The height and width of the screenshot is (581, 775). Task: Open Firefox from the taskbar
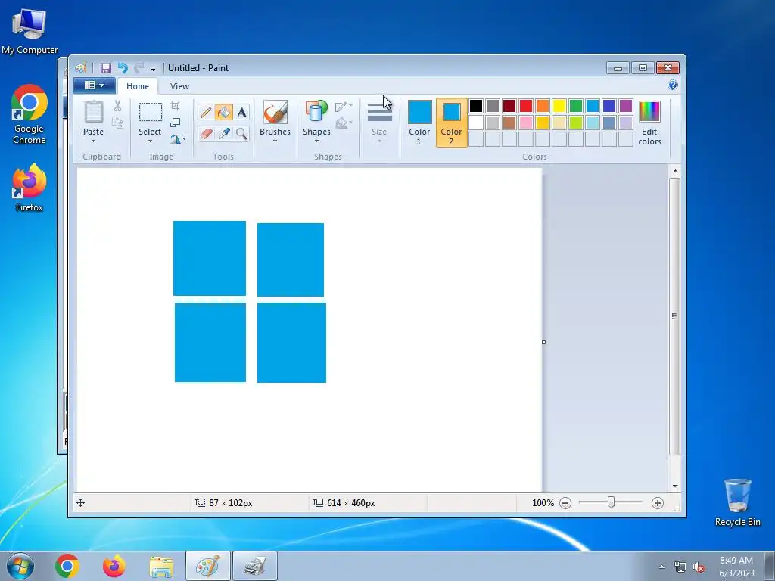tap(114, 566)
